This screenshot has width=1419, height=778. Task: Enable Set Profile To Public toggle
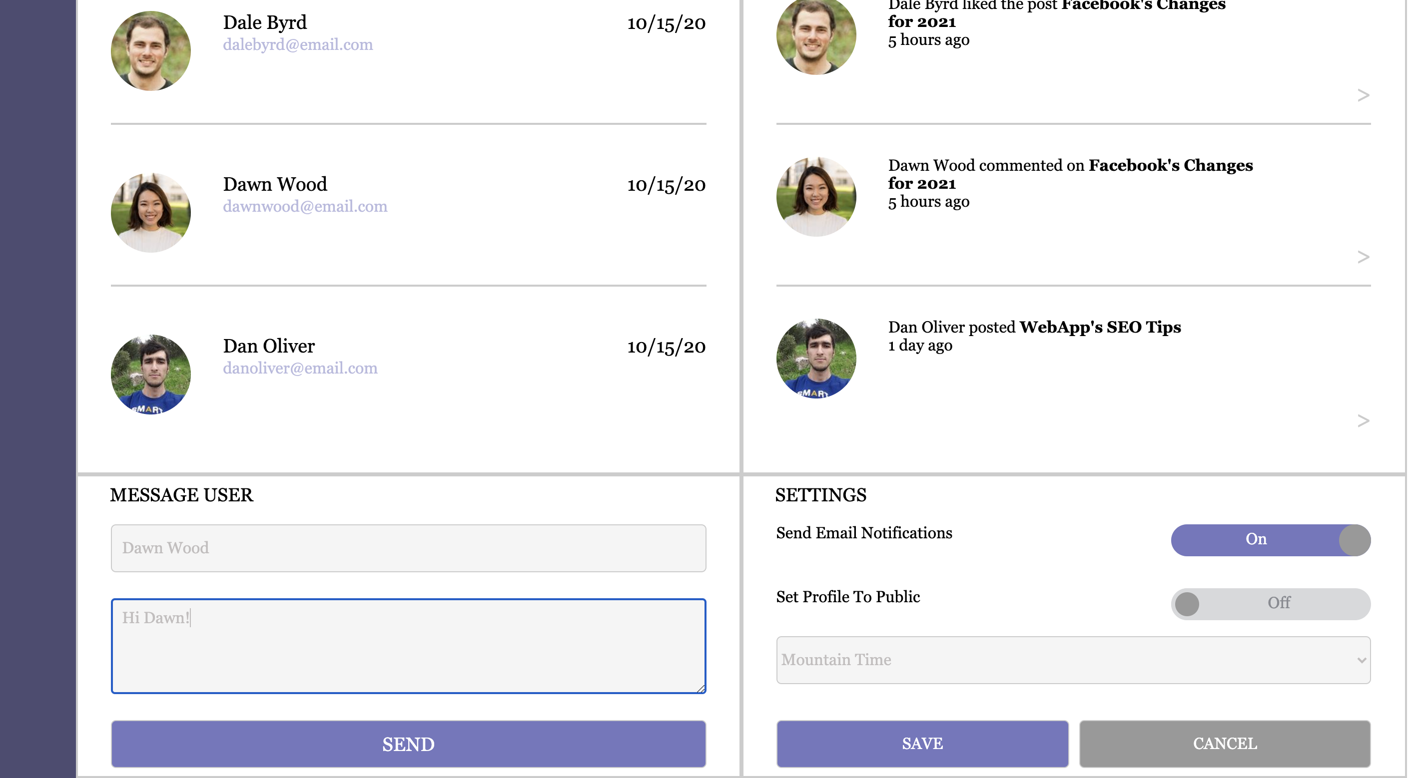tap(1270, 603)
